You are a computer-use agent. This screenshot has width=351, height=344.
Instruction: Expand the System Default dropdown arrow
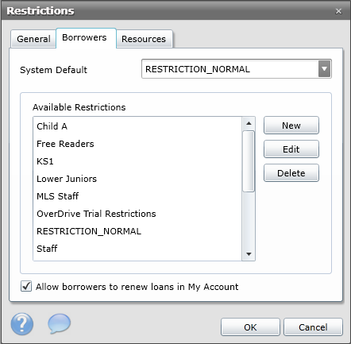click(324, 69)
